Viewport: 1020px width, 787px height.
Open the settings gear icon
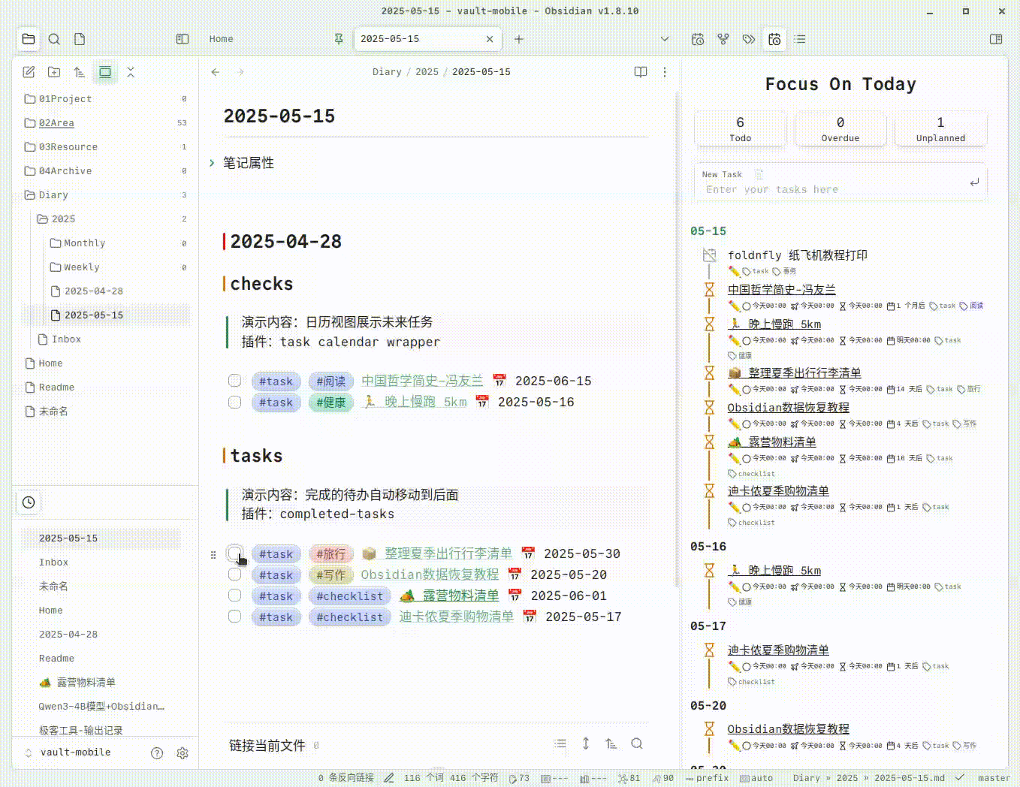pos(183,753)
